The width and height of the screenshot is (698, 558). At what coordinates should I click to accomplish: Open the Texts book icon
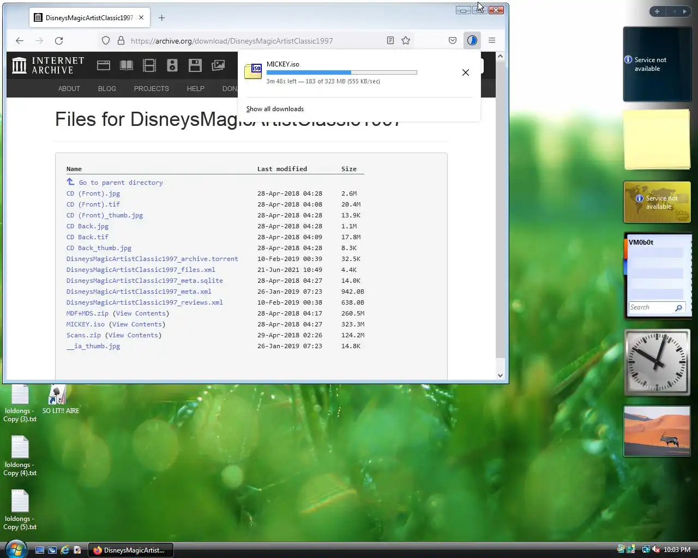127,65
